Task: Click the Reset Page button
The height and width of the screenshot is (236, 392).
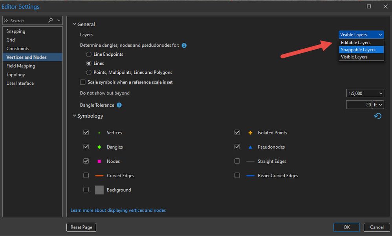Action: (81, 227)
